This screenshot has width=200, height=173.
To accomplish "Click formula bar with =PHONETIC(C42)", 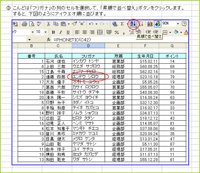I will (x=119, y=40).
